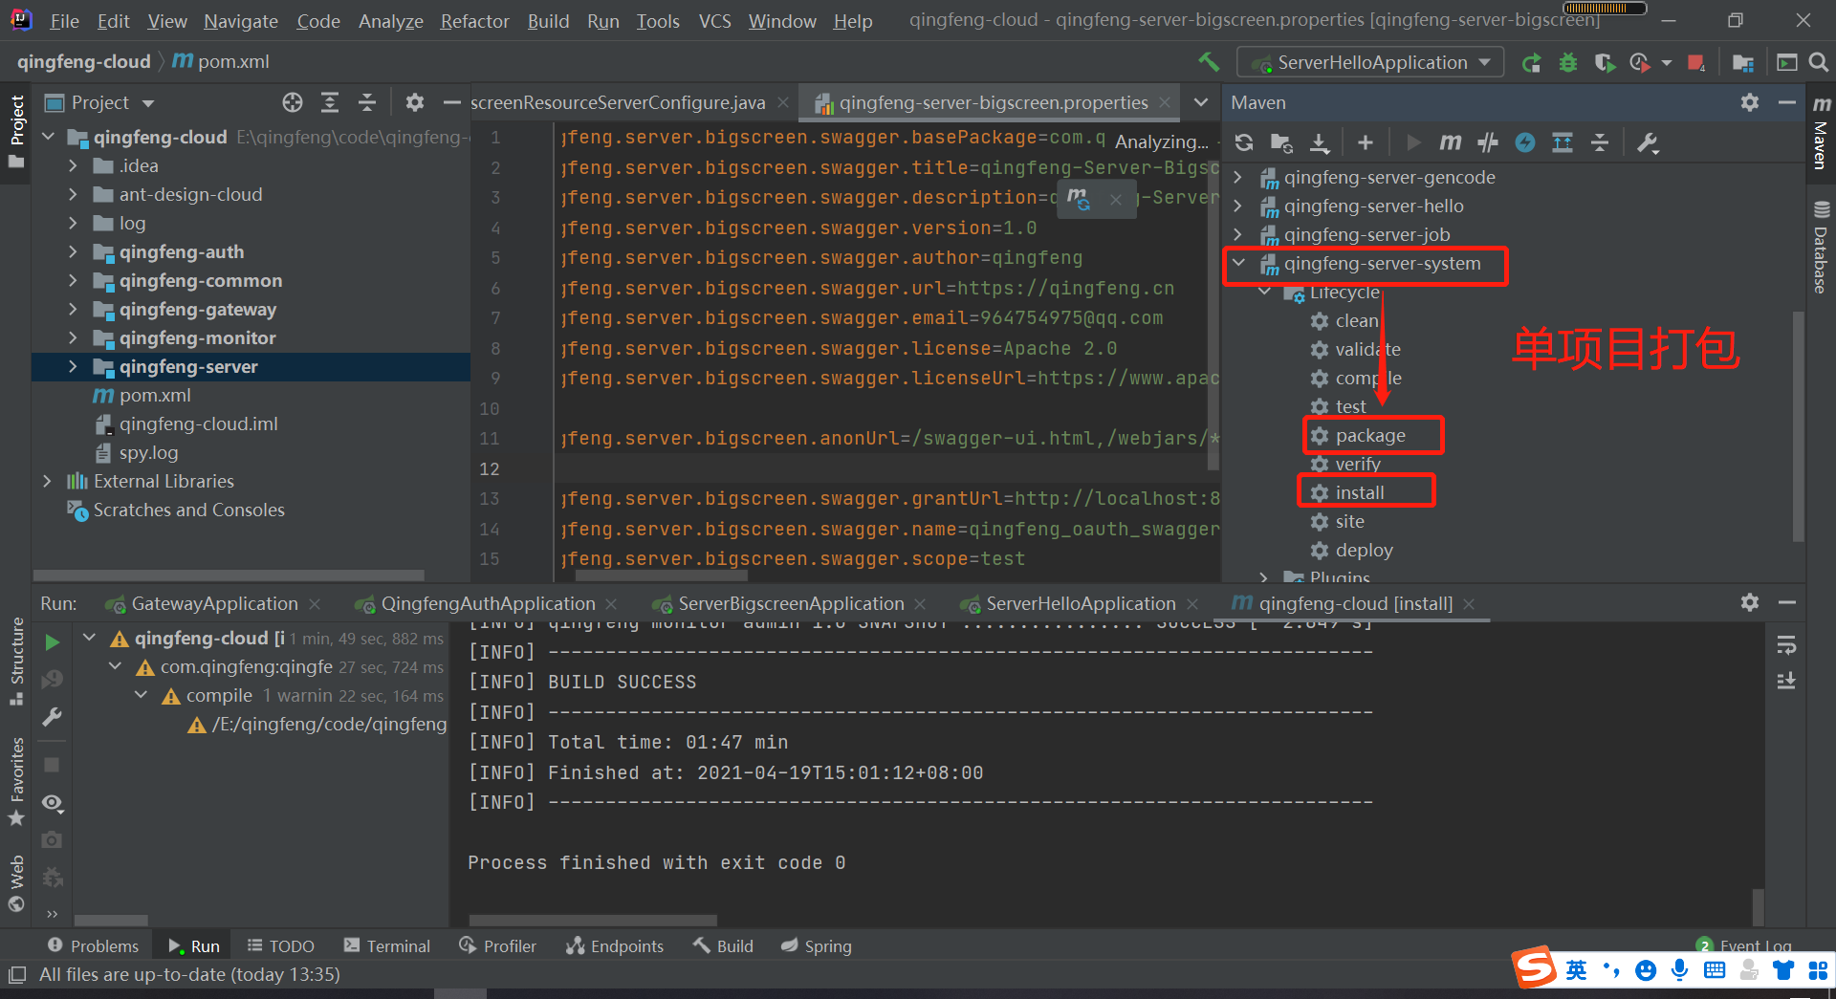
Task: Open Maven settings wrench
Action: pos(1648,142)
